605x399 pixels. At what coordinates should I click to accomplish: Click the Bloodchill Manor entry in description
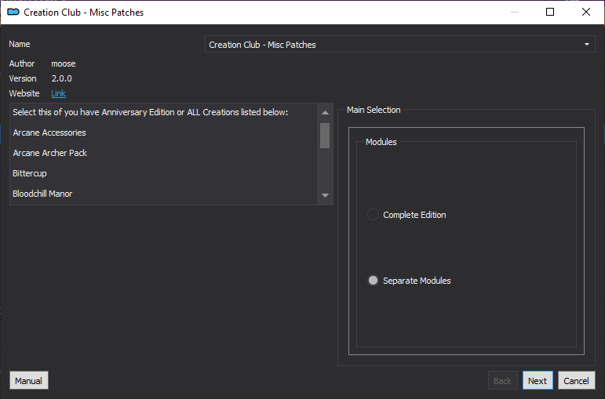click(42, 194)
